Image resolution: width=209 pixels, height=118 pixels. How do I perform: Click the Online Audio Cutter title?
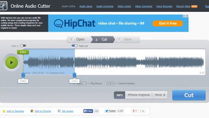coord(30,6)
